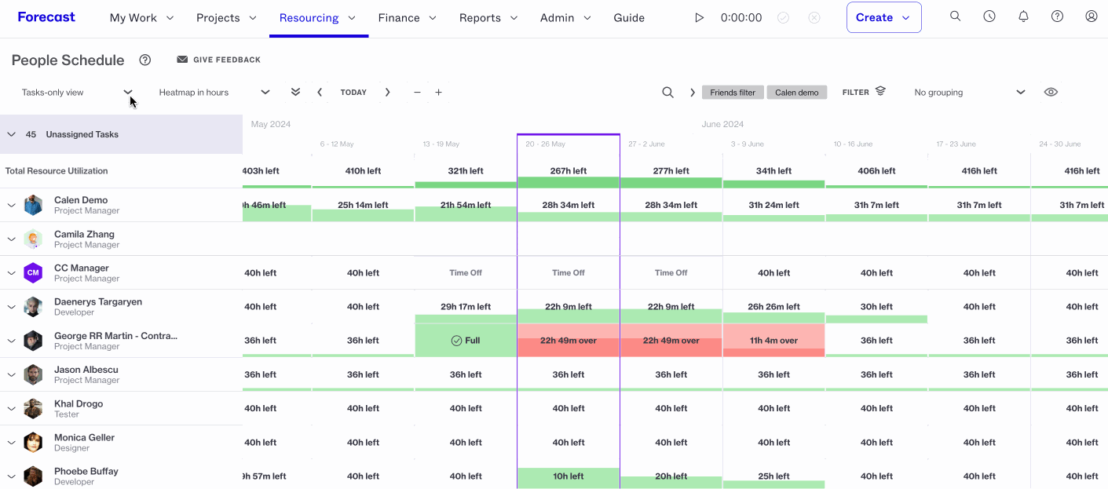Open the Reports menu
Viewport: 1108px width, 489px height.
coord(488,17)
